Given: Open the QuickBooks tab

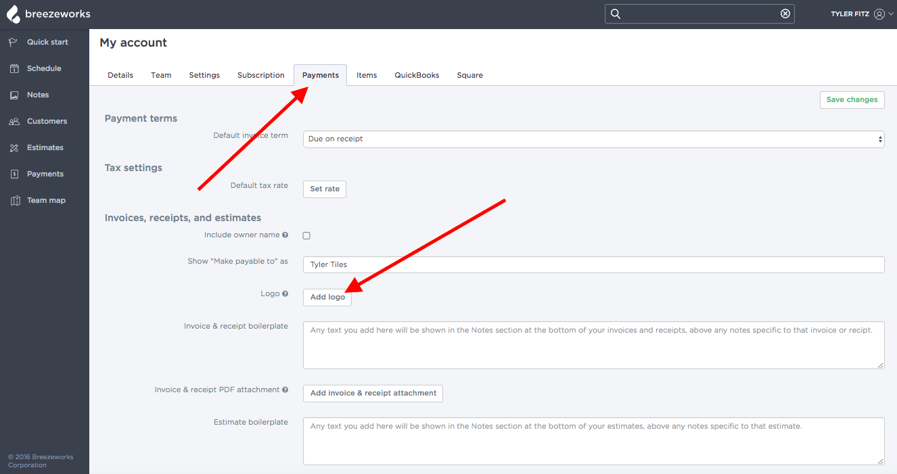Looking at the screenshot, I should click(x=417, y=75).
